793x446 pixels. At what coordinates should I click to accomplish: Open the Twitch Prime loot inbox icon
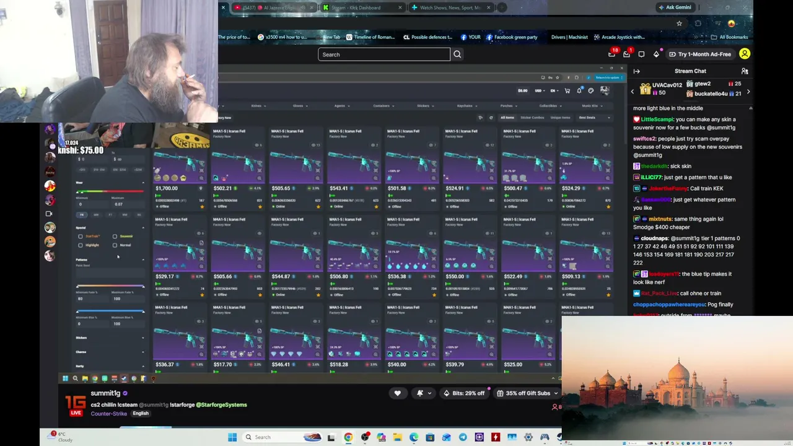click(x=612, y=54)
